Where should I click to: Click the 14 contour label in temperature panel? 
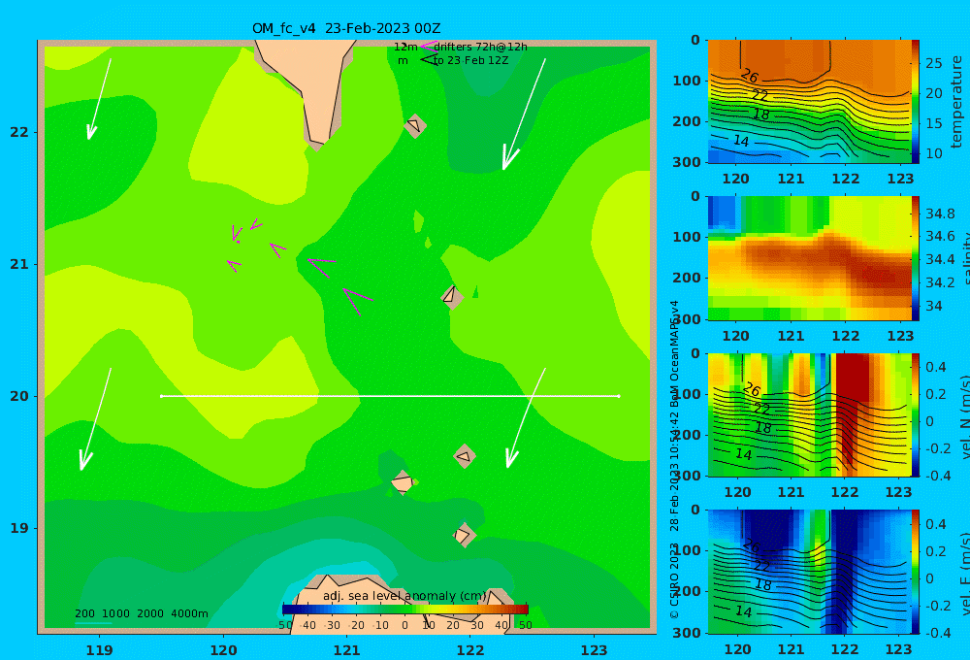741,141
